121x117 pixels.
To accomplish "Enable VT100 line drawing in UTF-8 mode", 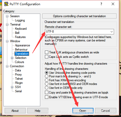I will point(46,97).
